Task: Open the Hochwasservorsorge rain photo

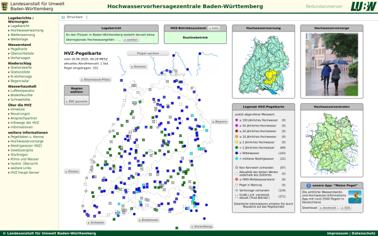Action: click(332, 65)
